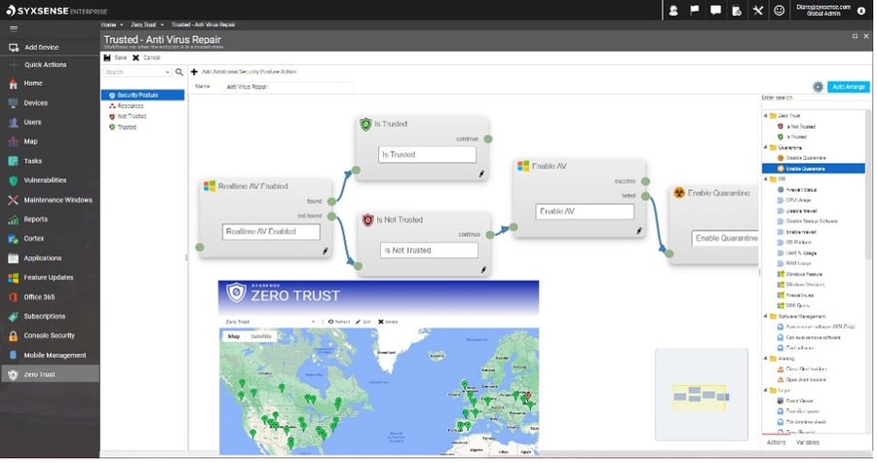The width and height of the screenshot is (877, 463).
Task: Click the settings gear beside Auto Arrange
Action: [818, 87]
